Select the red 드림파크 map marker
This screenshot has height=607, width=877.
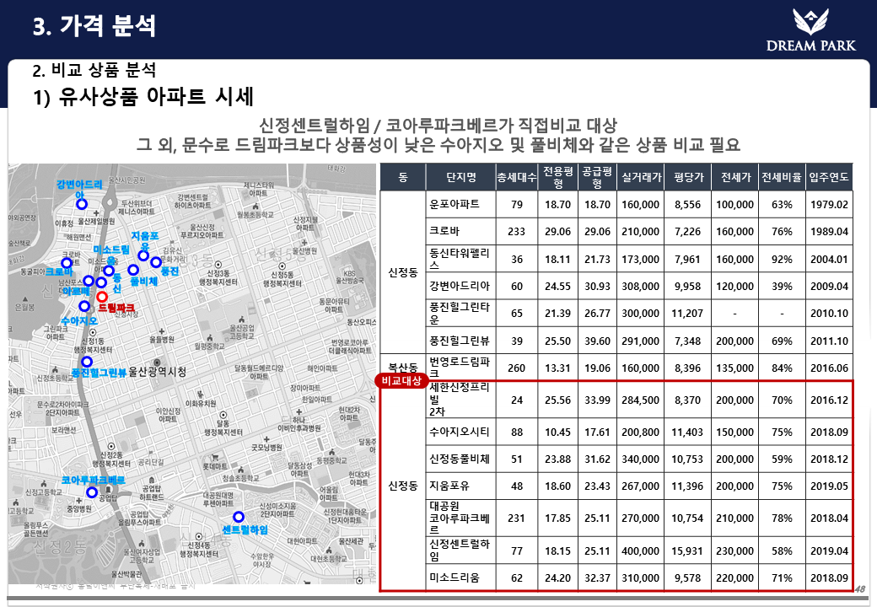[x=102, y=297]
